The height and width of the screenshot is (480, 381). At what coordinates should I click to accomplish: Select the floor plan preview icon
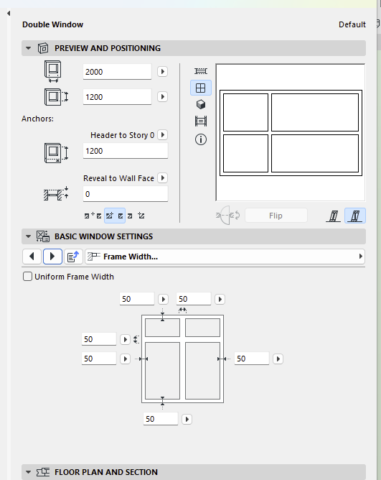click(201, 71)
